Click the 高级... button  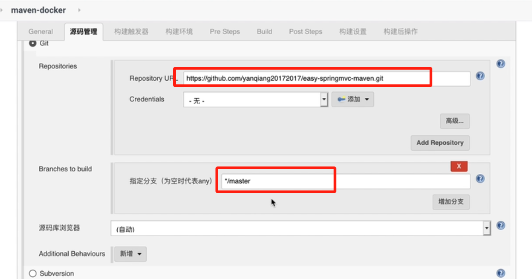click(x=454, y=121)
